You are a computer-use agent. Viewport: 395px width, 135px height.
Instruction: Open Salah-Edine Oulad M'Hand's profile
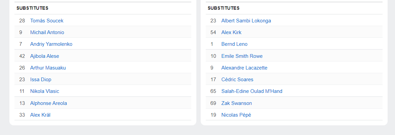tap(252, 92)
